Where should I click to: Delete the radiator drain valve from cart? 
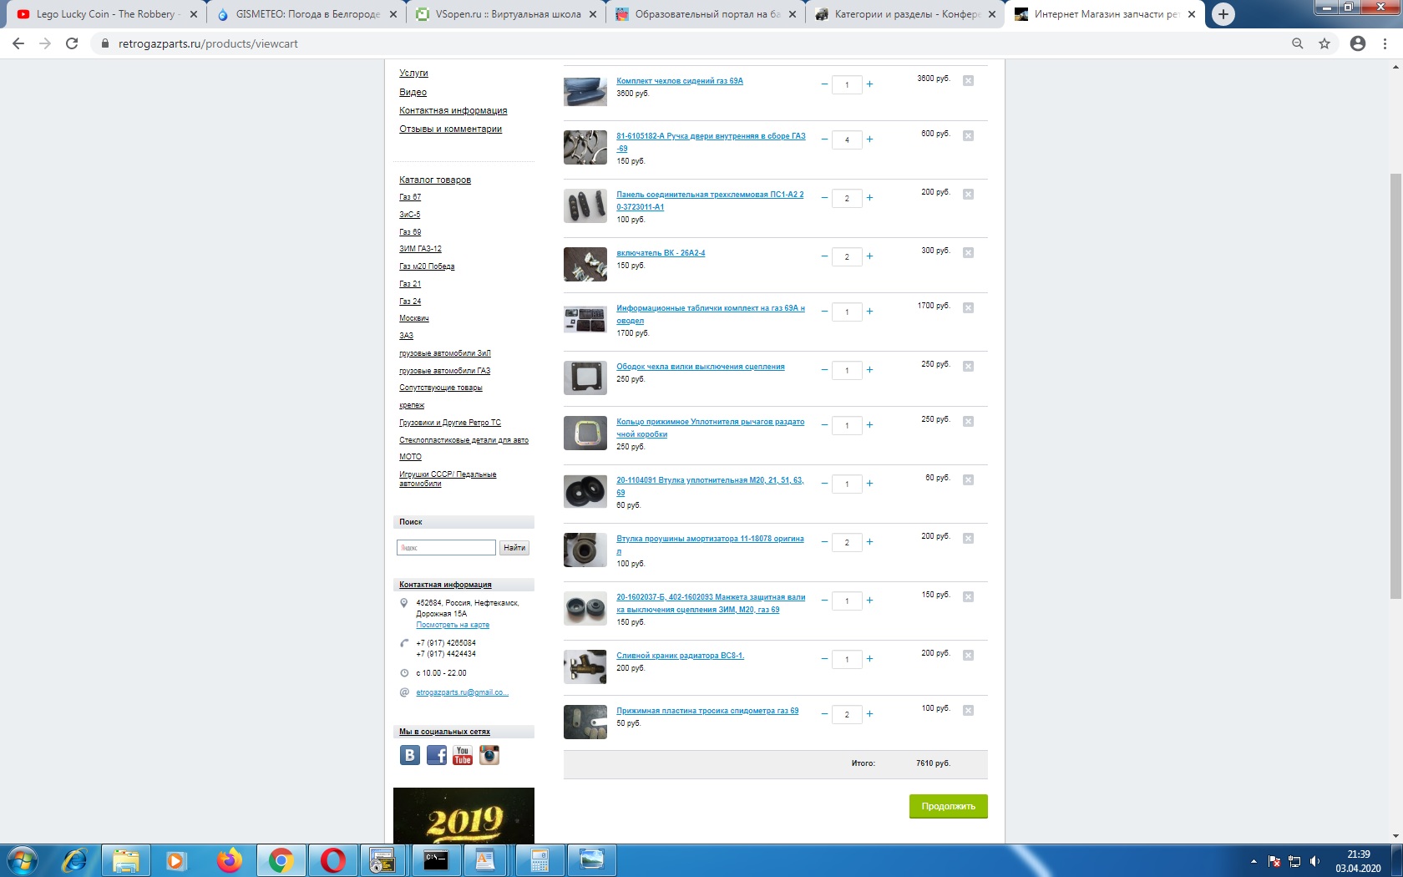tap(968, 656)
